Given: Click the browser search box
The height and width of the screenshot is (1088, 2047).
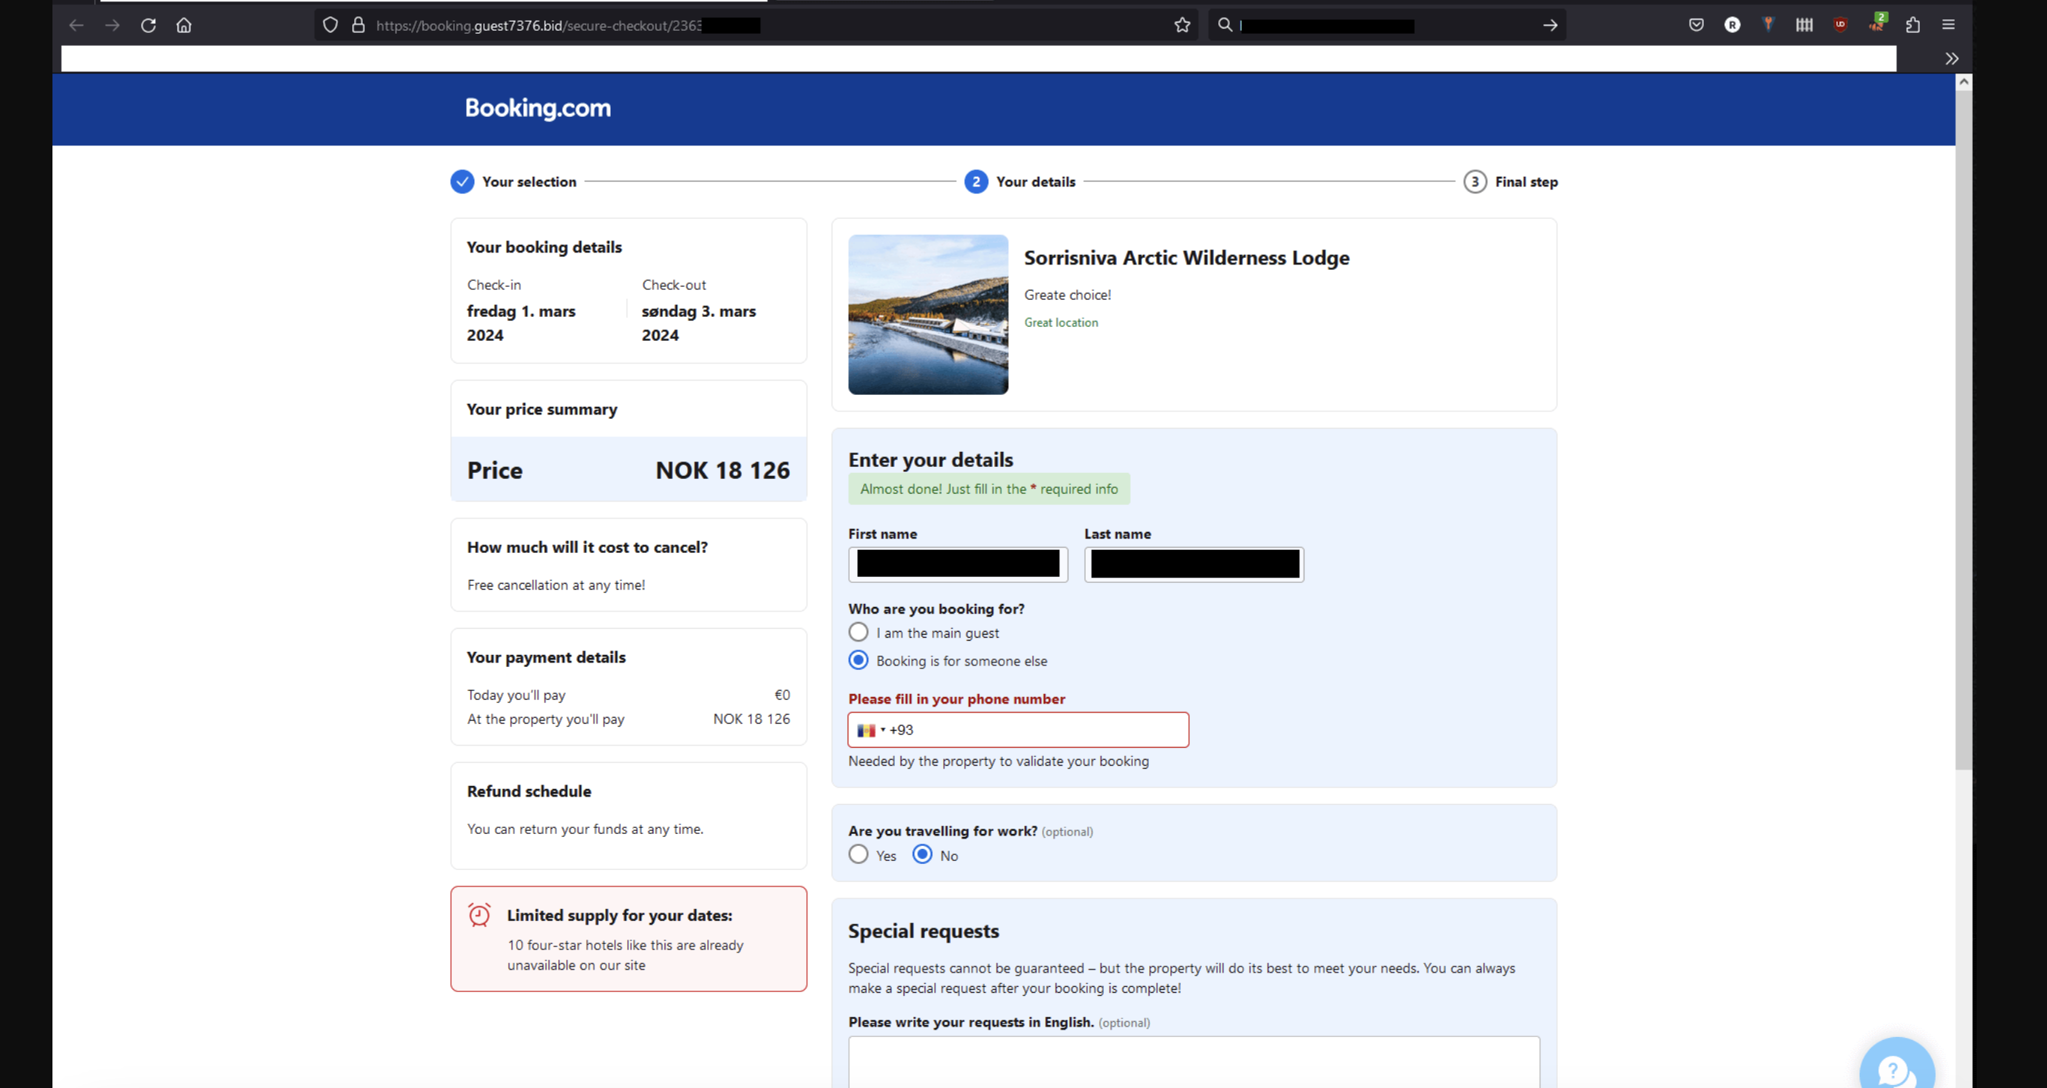Looking at the screenshot, I should coord(1387,25).
